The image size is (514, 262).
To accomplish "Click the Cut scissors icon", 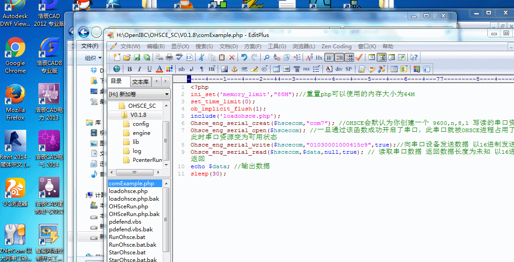I will (201, 57).
